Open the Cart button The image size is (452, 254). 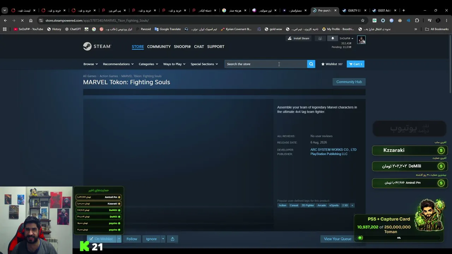pyautogui.click(x=355, y=64)
